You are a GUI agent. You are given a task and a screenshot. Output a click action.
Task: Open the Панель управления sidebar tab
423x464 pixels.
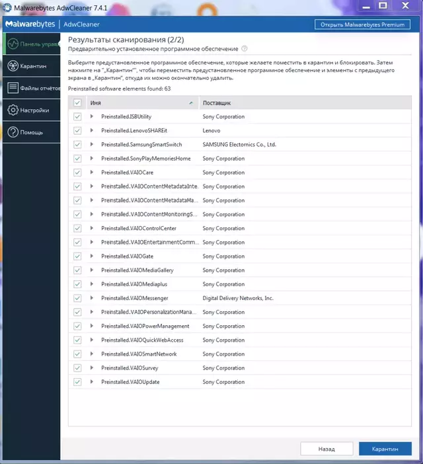click(32, 44)
